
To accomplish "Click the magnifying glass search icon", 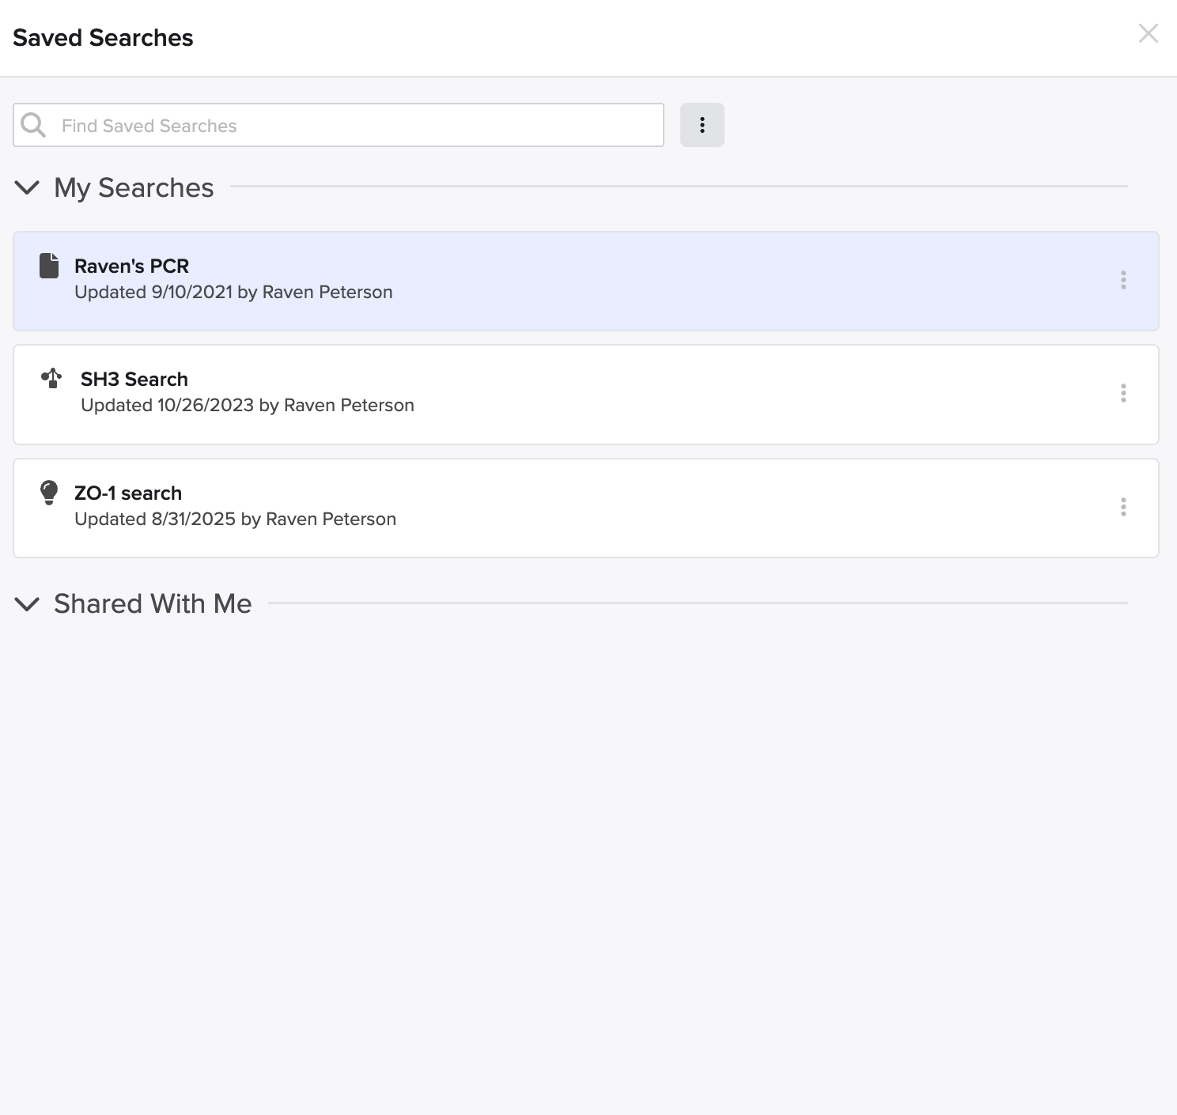I will (33, 125).
